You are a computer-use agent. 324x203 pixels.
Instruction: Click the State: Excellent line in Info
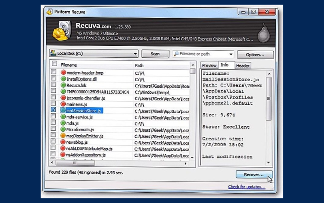pyautogui.click(x=226, y=127)
